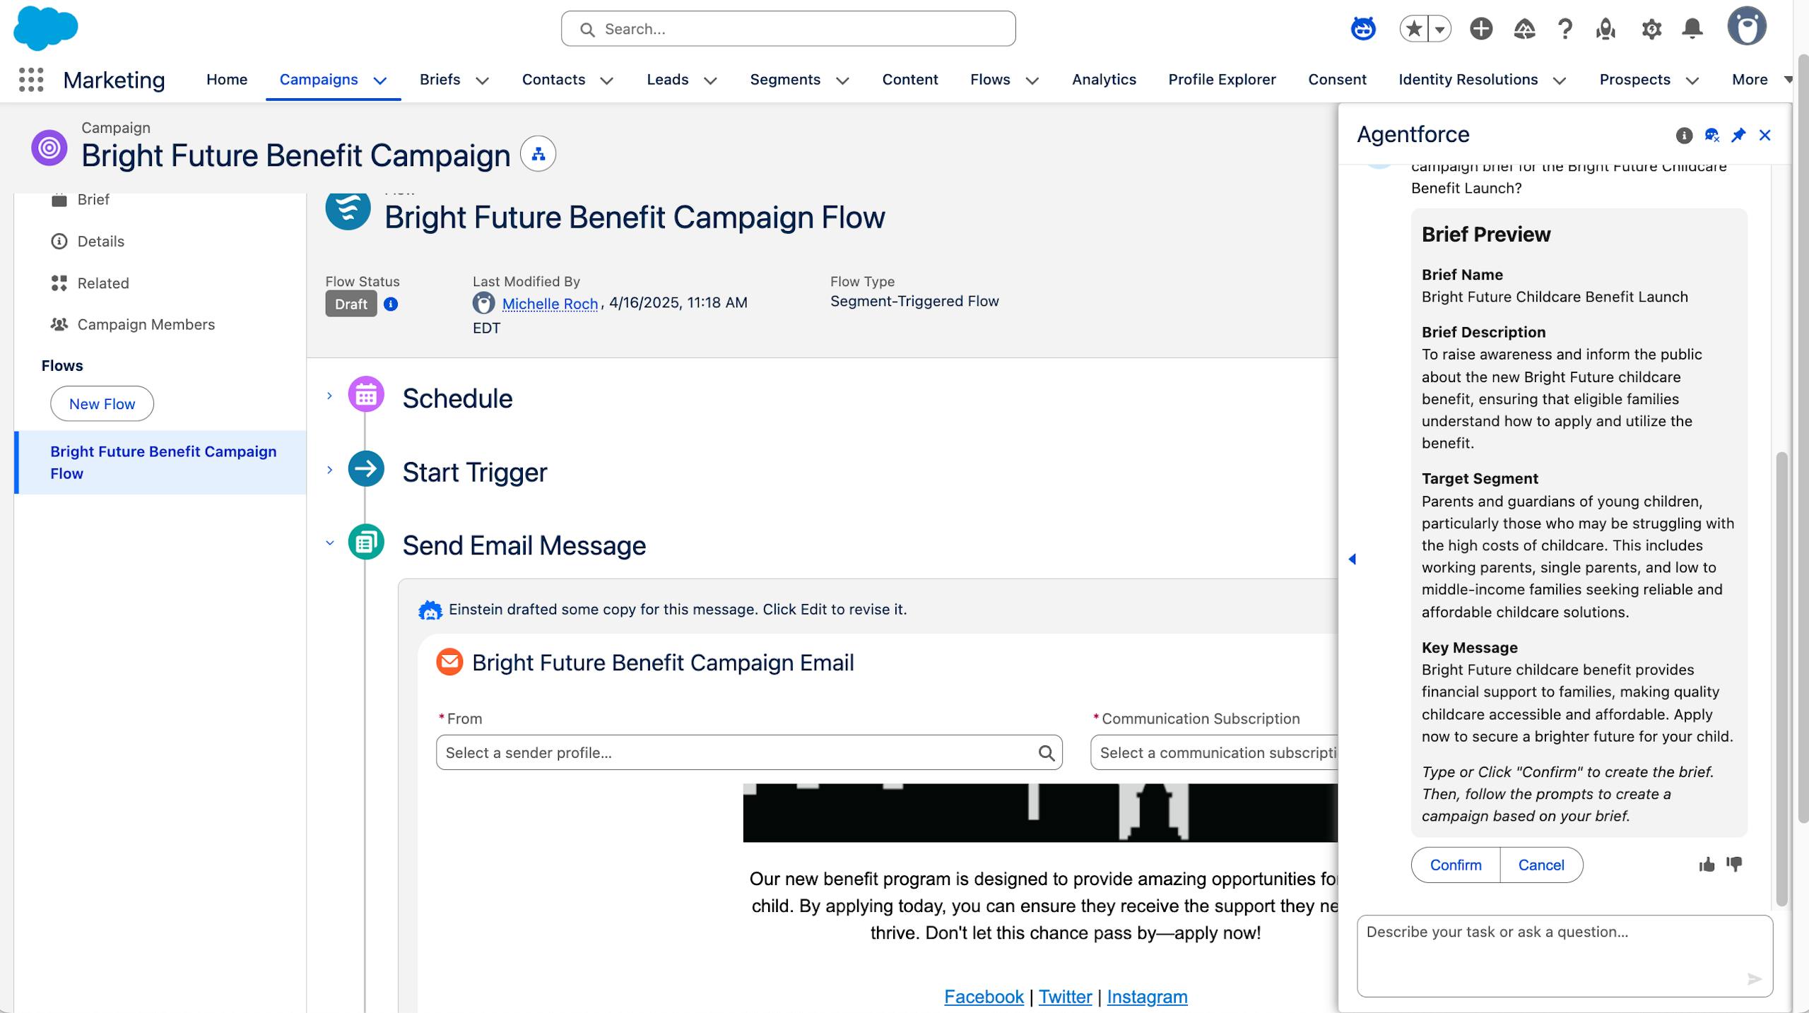1809x1013 pixels.
Task: Open the Agentforce Einstein header icon
Action: [1362, 29]
